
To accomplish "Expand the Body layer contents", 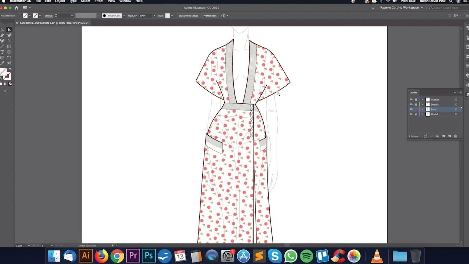I will tap(422, 109).
